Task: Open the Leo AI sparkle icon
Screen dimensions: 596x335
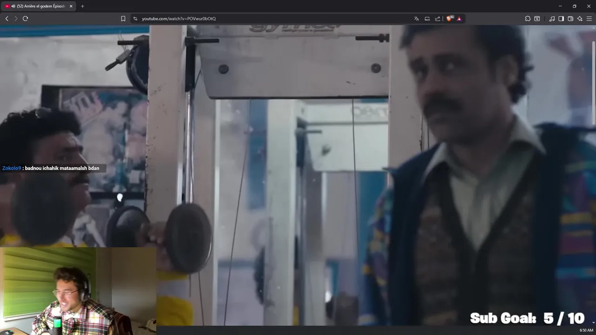Action: pos(580,19)
